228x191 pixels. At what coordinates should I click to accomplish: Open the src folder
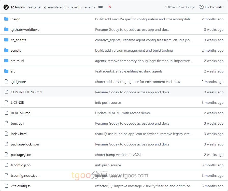pyautogui.click(x=13, y=71)
